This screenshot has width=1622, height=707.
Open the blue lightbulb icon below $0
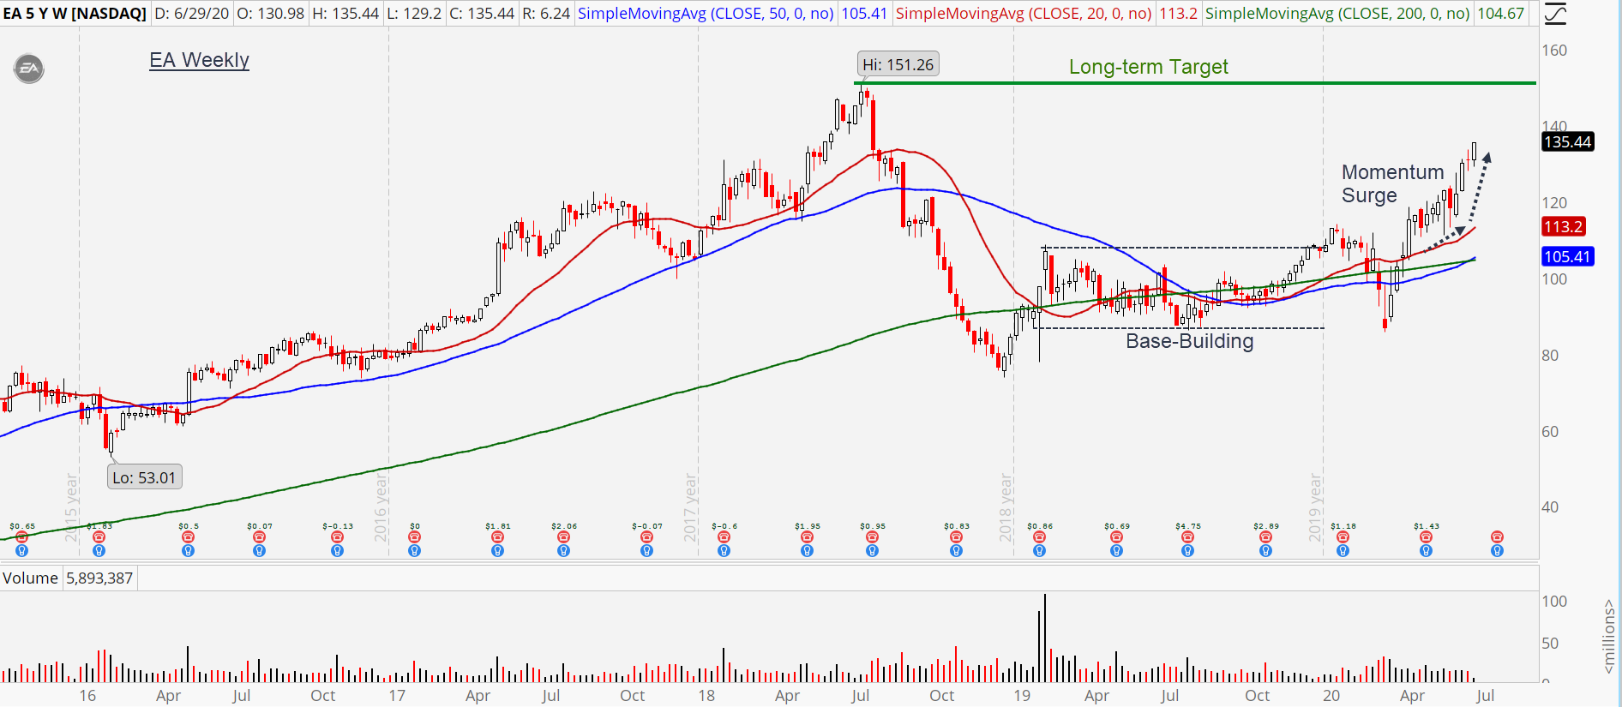coord(414,551)
